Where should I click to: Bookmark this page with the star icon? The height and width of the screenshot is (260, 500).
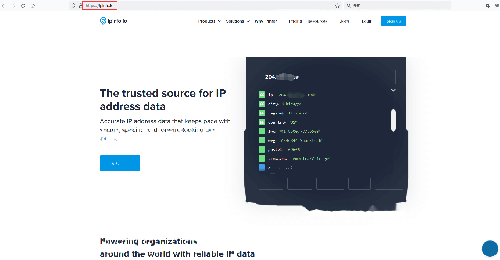coord(337,6)
